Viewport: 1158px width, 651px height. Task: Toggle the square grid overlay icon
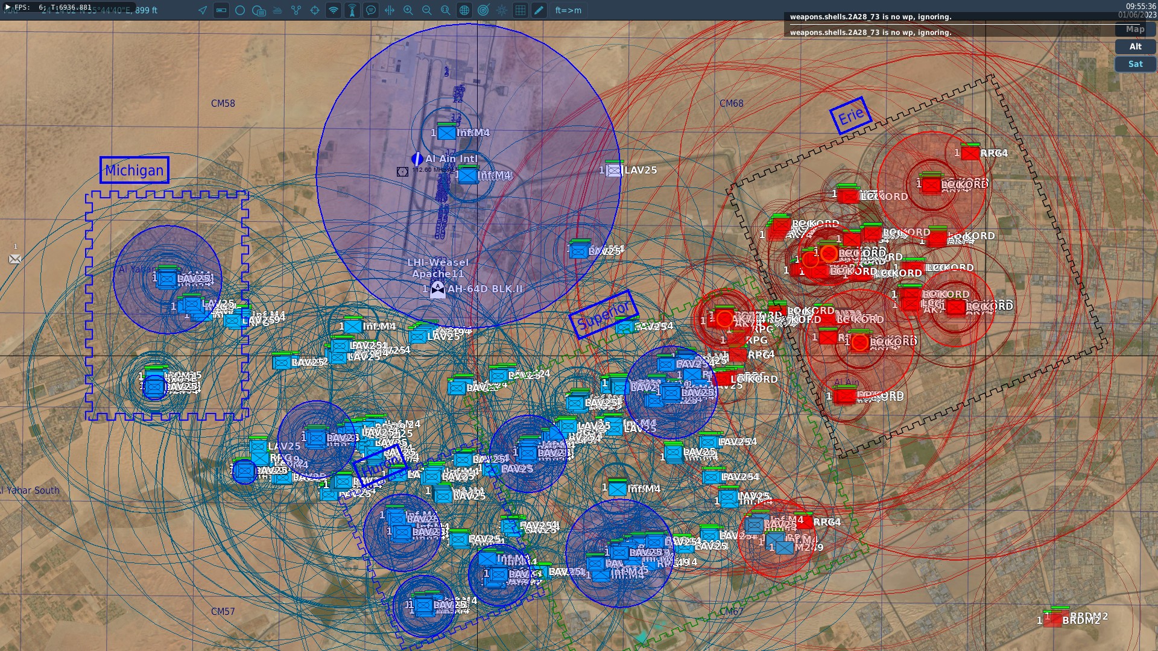coord(520,10)
